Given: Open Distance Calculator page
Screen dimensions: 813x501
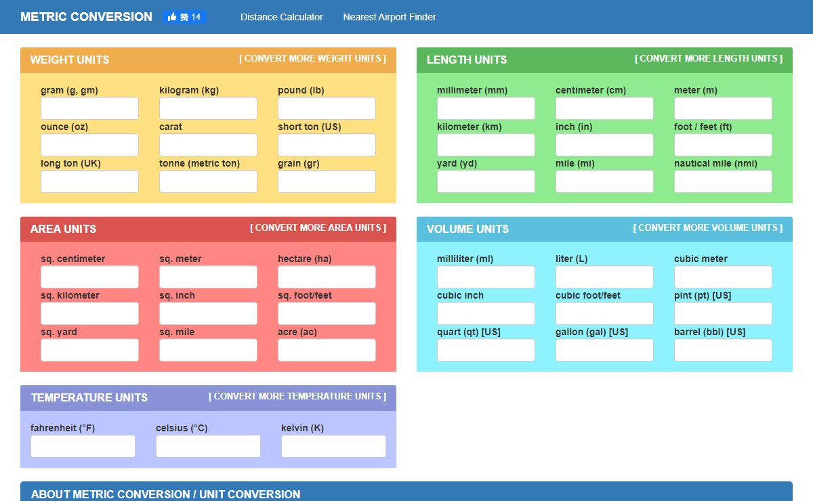Looking at the screenshot, I should click(x=282, y=17).
